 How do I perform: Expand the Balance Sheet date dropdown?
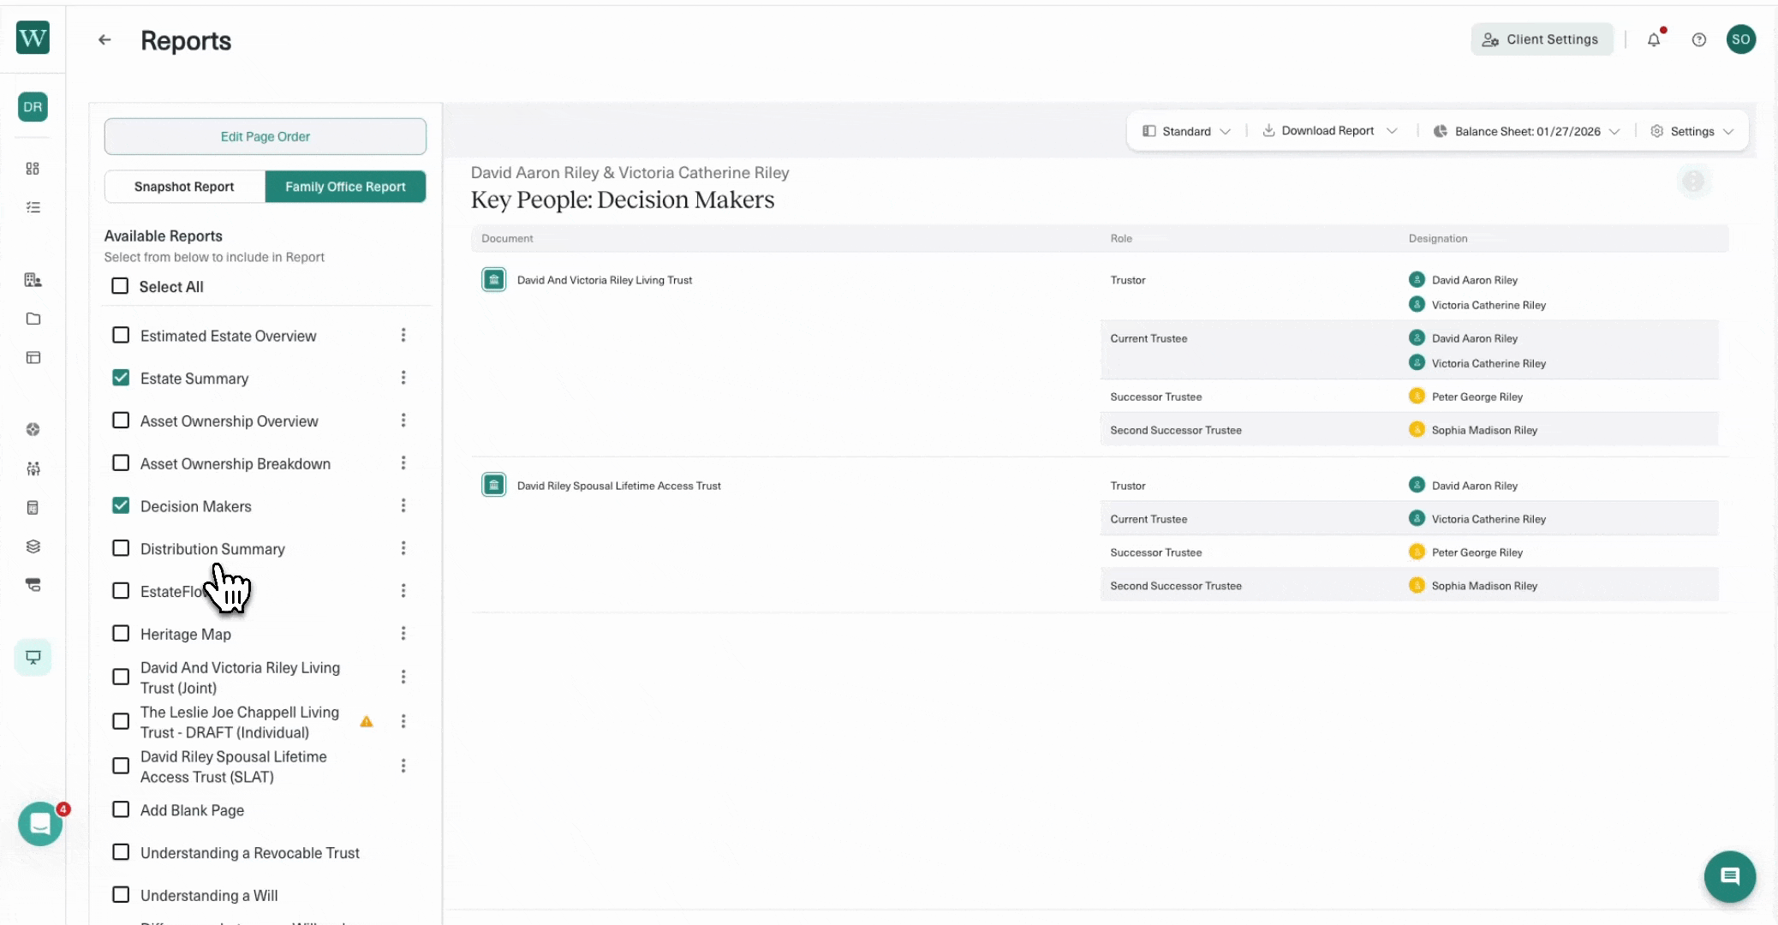click(x=1526, y=131)
